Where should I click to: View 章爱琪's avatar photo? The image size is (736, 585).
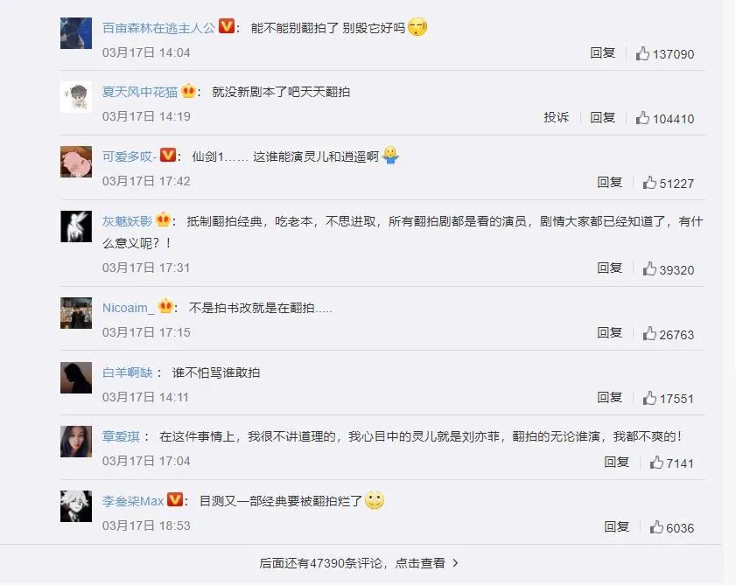[x=76, y=442]
